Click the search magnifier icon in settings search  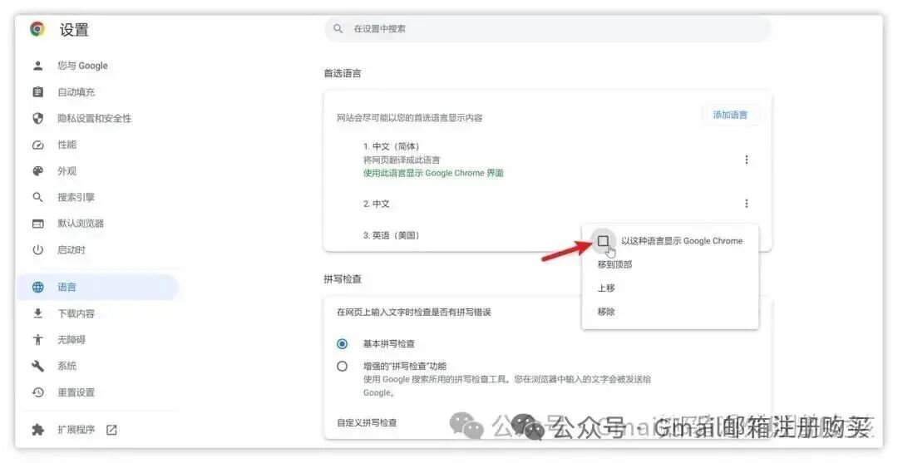pyautogui.click(x=338, y=28)
